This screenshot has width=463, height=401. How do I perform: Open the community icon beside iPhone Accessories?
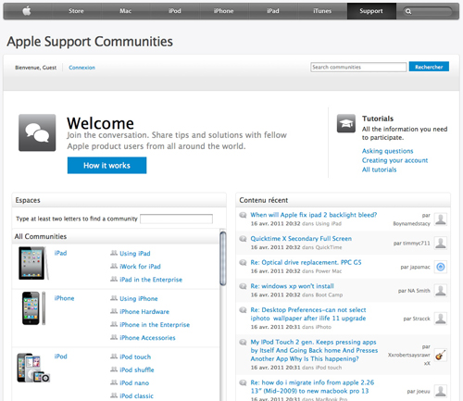pyautogui.click(x=114, y=337)
